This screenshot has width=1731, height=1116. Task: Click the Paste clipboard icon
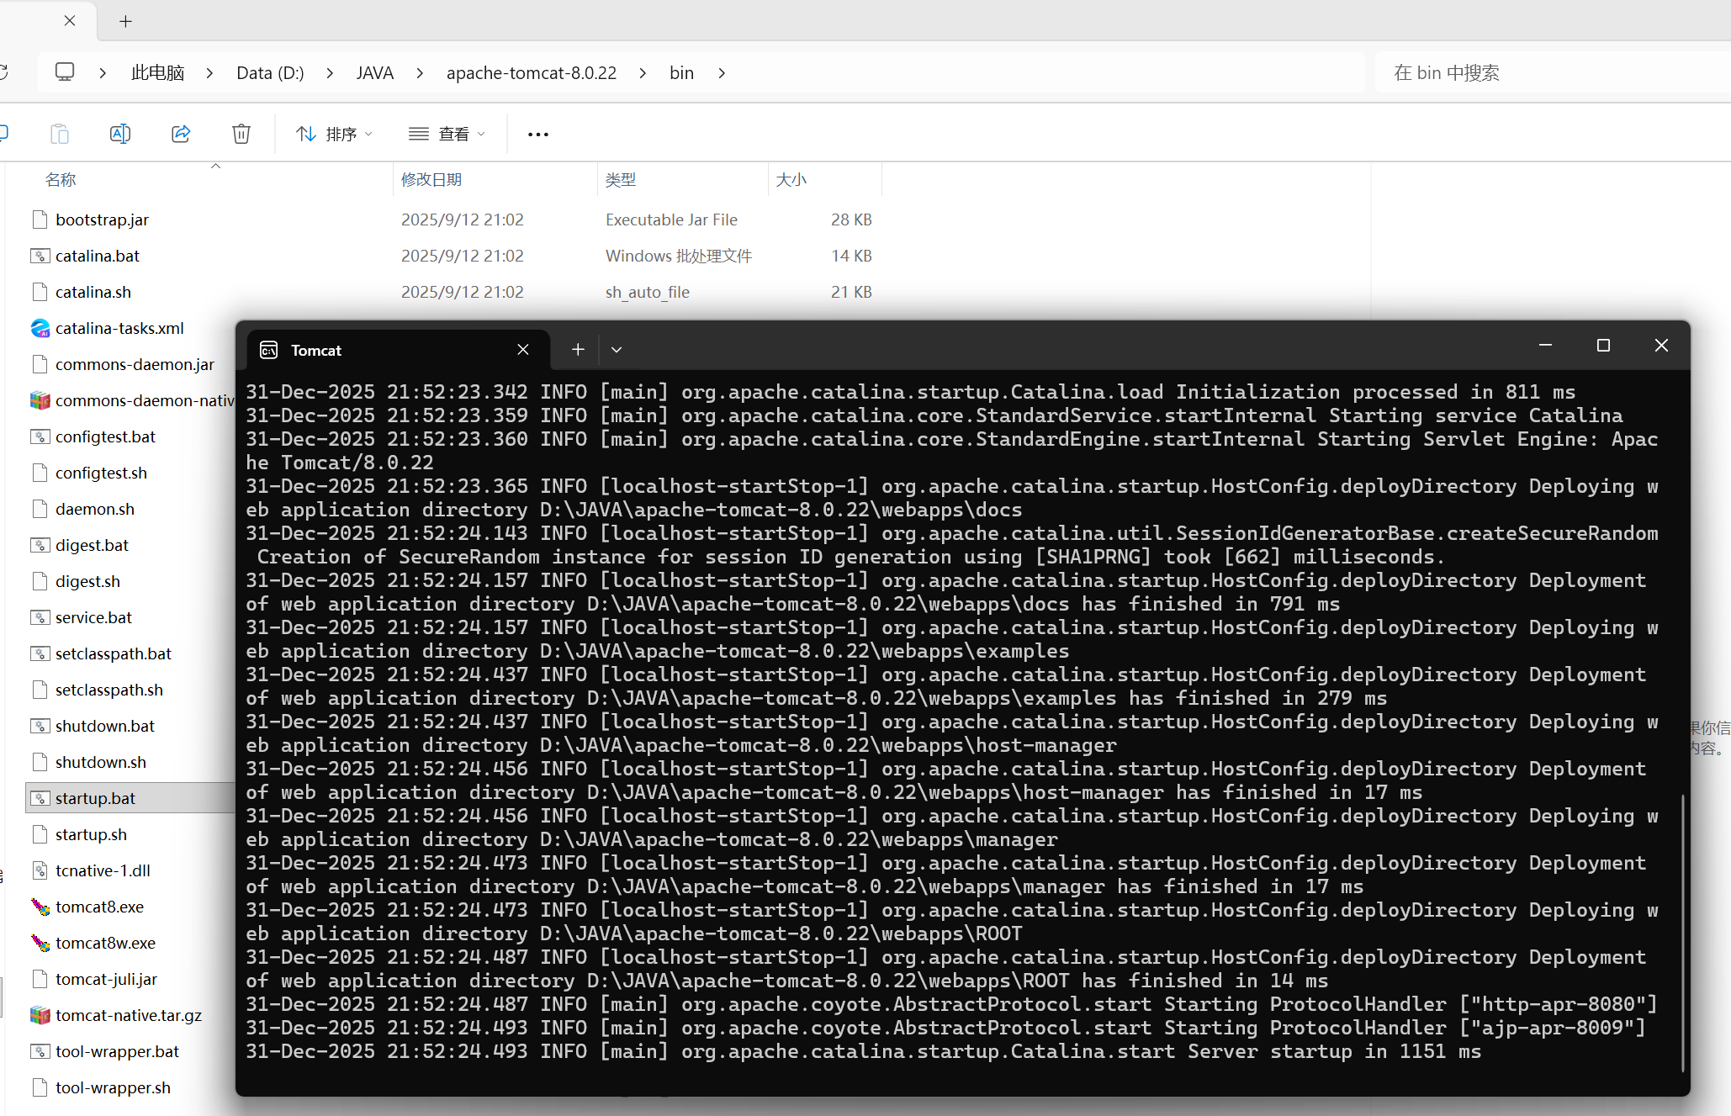pos(60,134)
